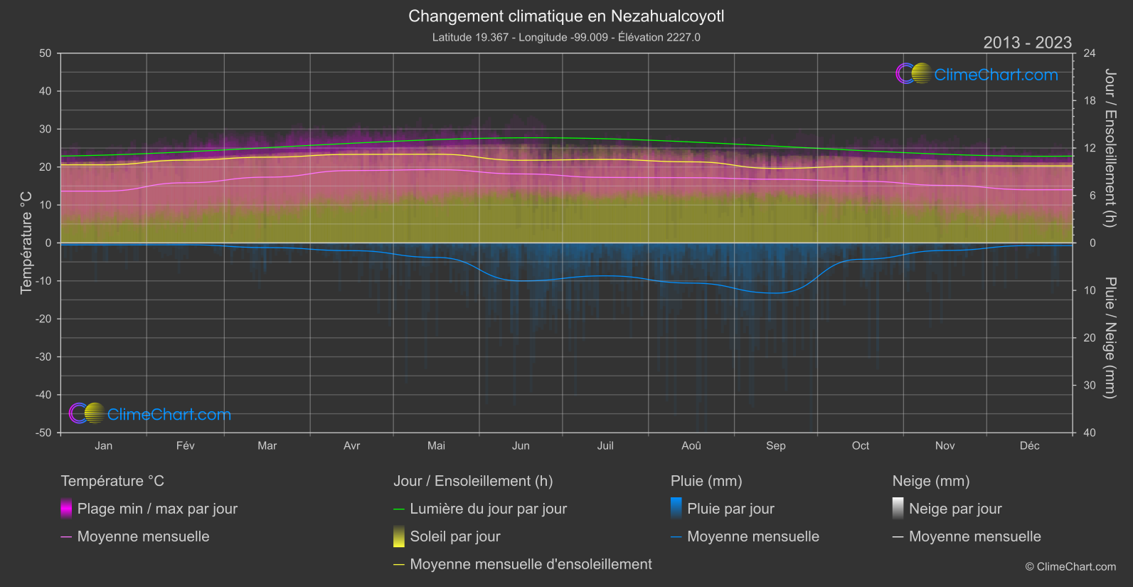The height and width of the screenshot is (587, 1133).
Task: Click the 'Sep' month axis label
Action: click(x=776, y=445)
